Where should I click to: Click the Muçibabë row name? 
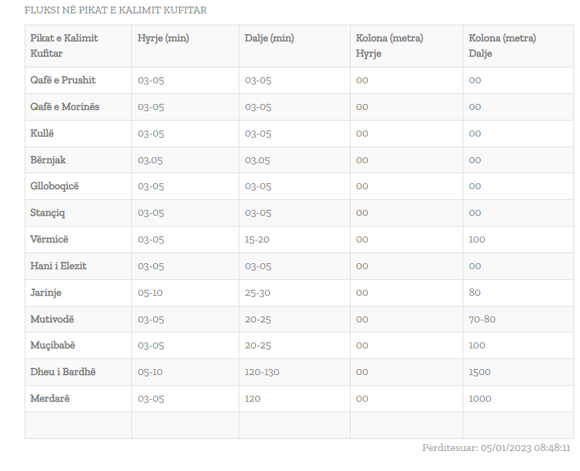pyautogui.click(x=53, y=345)
